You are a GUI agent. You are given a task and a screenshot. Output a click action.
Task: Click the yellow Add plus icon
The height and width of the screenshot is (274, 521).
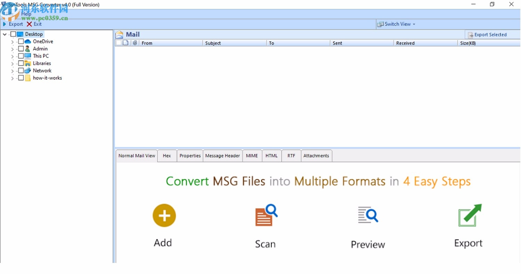pyautogui.click(x=164, y=215)
